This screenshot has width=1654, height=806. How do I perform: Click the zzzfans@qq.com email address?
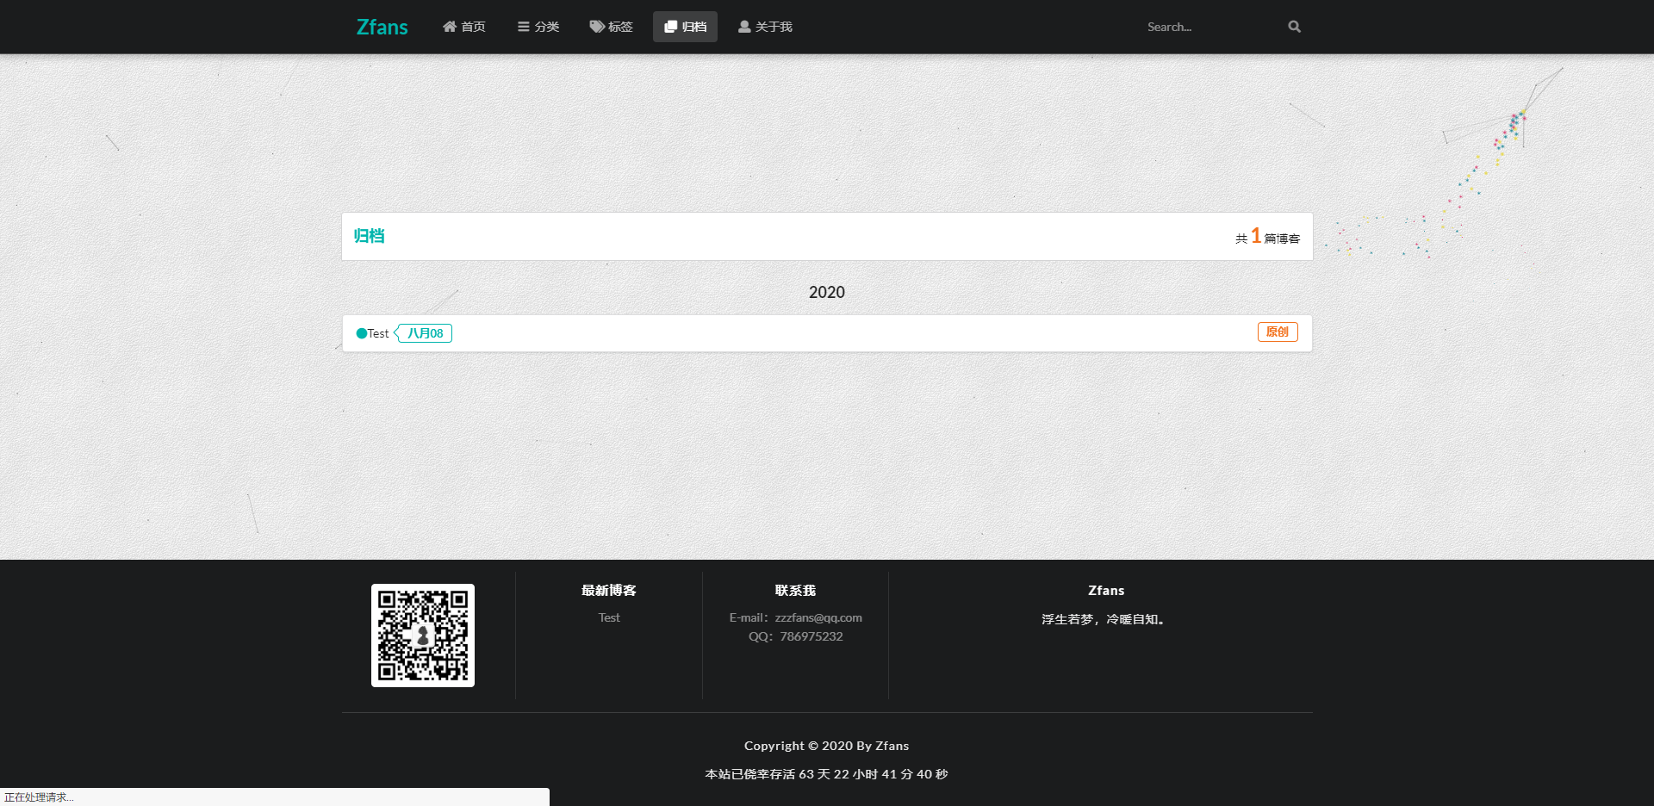[818, 617]
